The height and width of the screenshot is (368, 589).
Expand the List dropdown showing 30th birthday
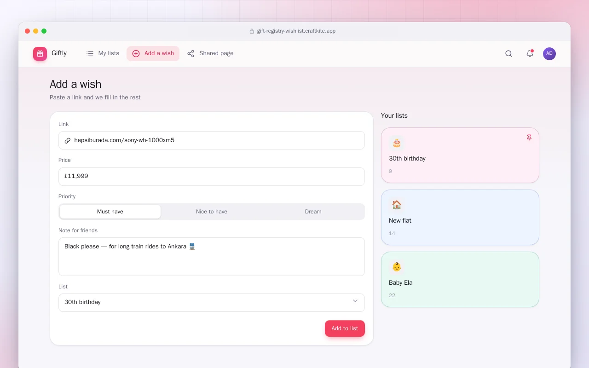click(x=212, y=302)
